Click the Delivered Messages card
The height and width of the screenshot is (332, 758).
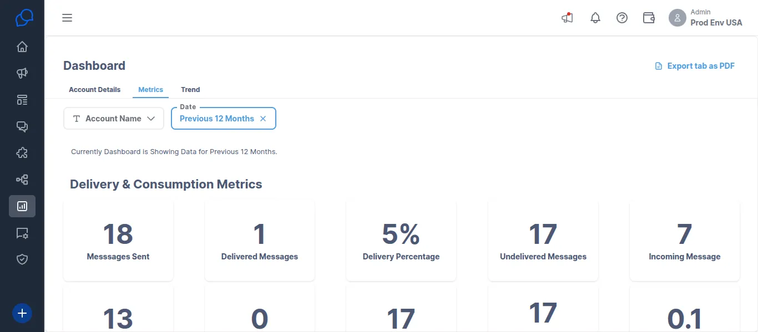(260, 241)
